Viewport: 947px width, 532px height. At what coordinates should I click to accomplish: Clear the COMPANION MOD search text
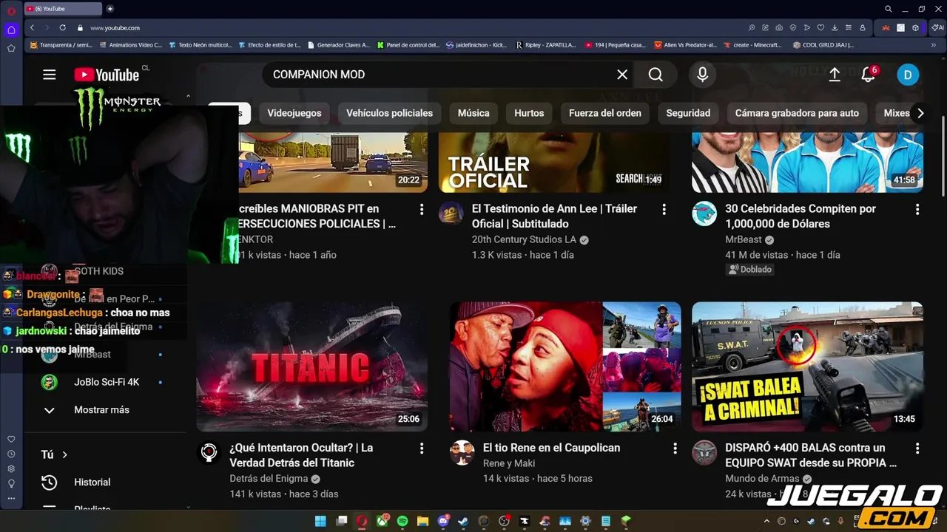(x=622, y=75)
